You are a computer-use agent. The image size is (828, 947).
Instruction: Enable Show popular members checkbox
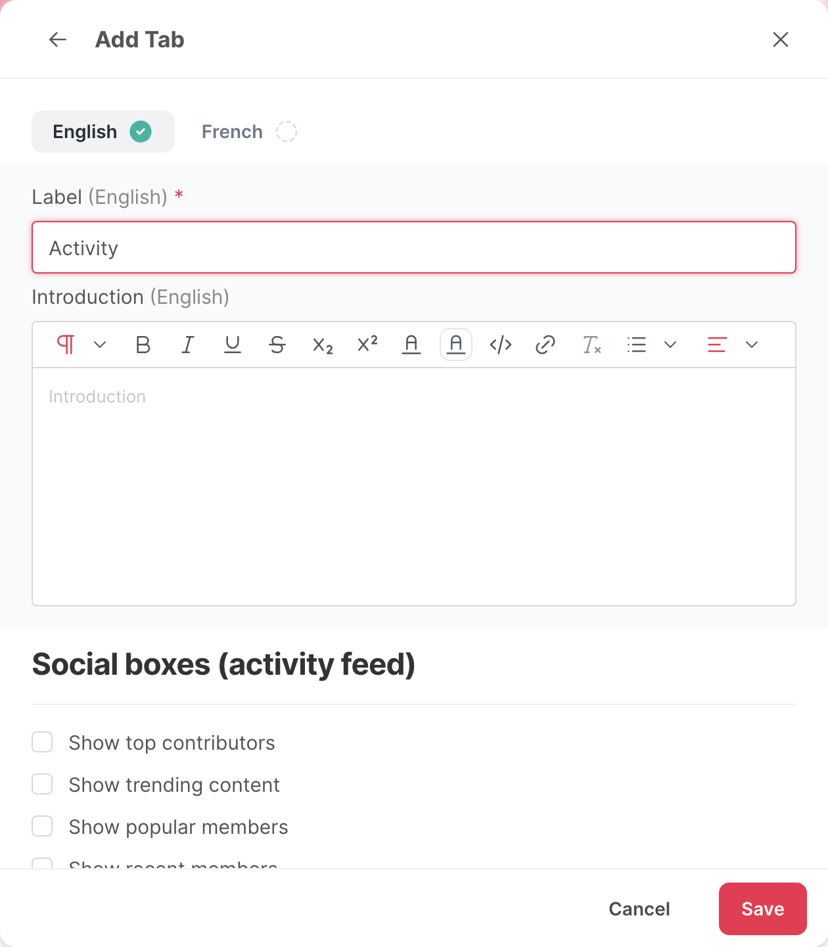click(43, 827)
